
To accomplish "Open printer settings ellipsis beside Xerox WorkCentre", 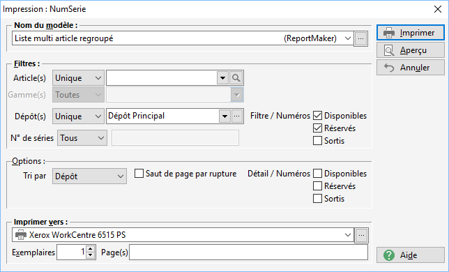I will tap(361, 235).
